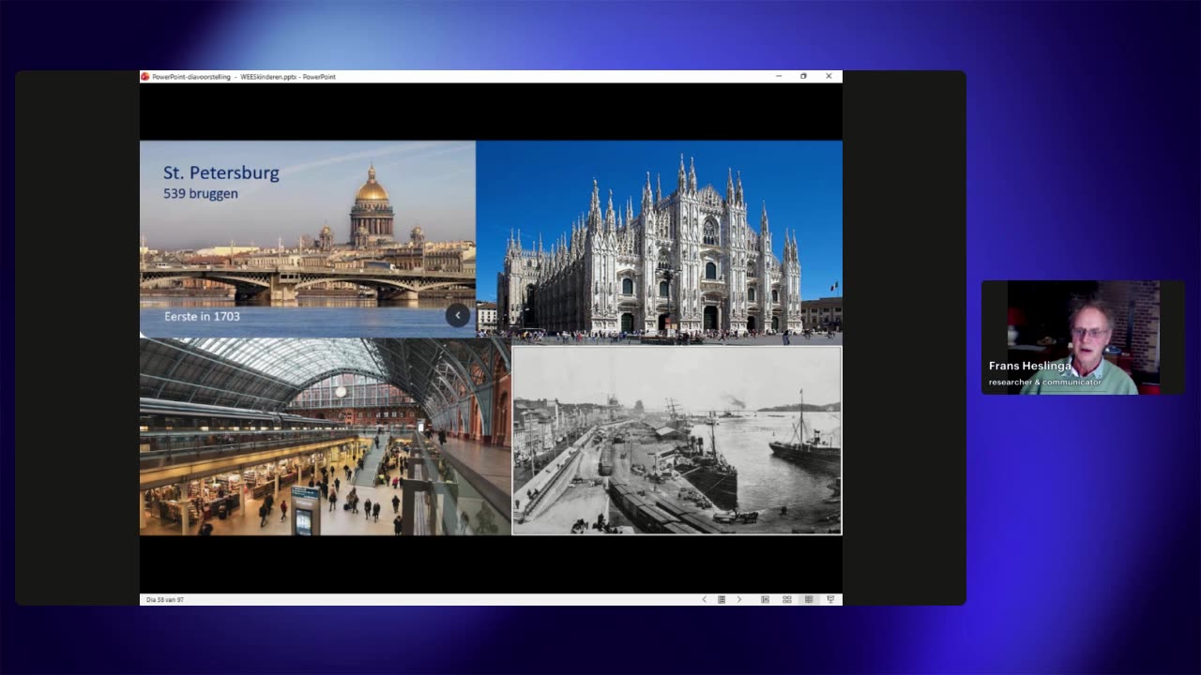1201x675 pixels.
Task: Open the all-slides list icon
Action: [x=722, y=599]
